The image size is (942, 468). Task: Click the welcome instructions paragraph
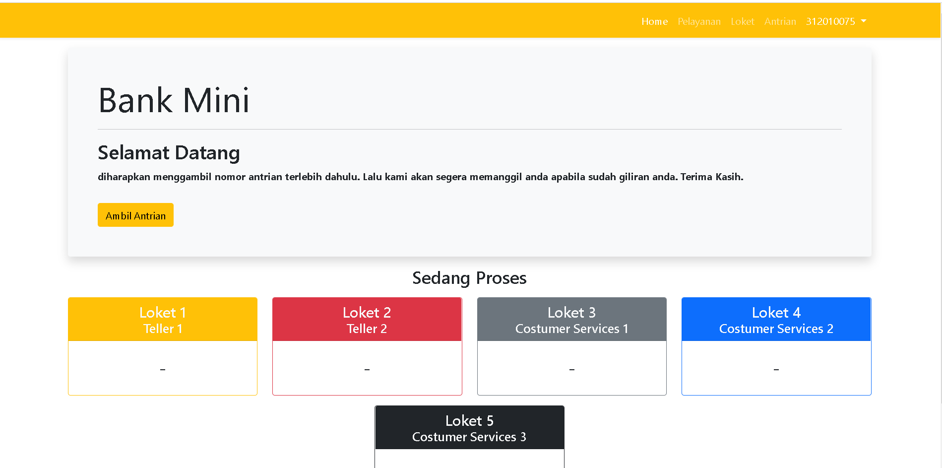[421, 177]
